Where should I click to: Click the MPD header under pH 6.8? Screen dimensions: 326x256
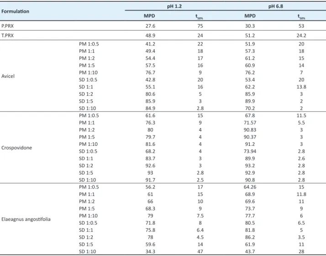click(250, 16)
